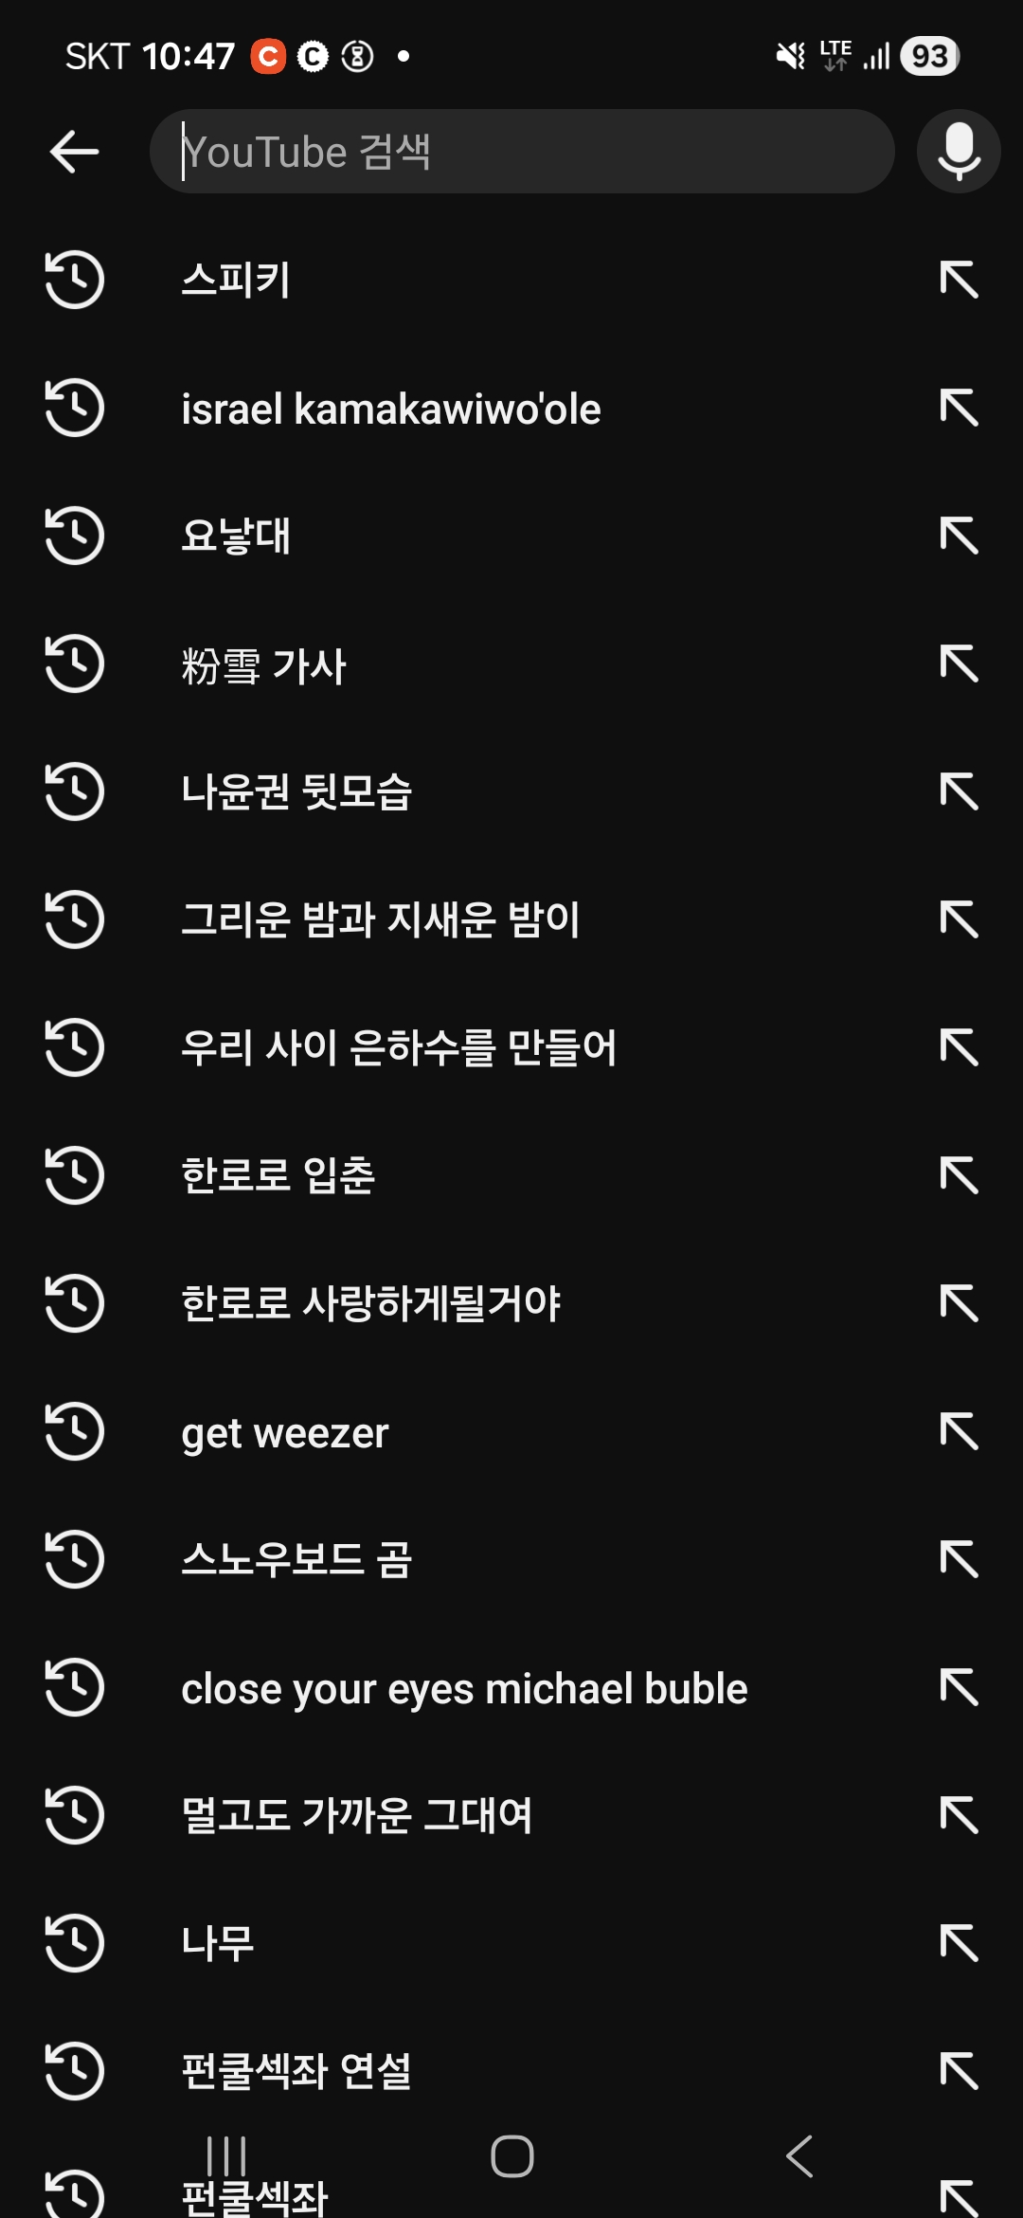Insert '스피키' into search with its arrow icon
The height and width of the screenshot is (2218, 1023).
click(959, 281)
